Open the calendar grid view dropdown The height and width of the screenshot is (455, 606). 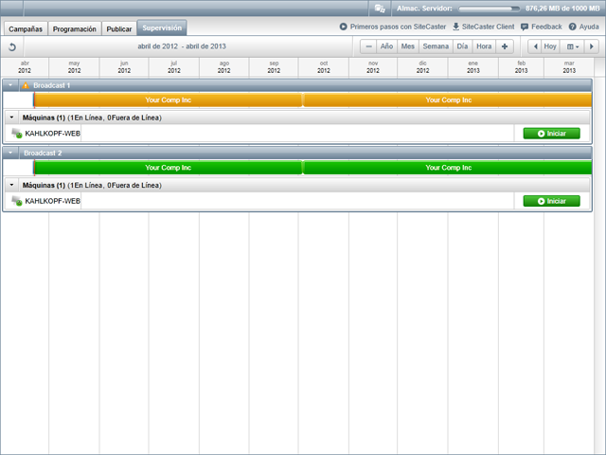pyautogui.click(x=572, y=46)
